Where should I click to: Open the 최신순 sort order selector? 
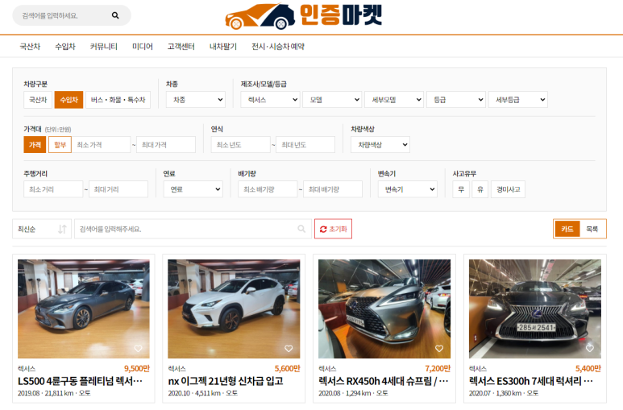(x=42, y=229)
